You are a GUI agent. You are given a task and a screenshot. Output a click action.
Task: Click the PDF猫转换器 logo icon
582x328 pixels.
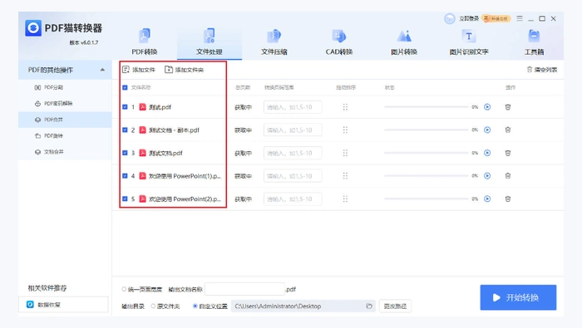[x=33, y=27]
